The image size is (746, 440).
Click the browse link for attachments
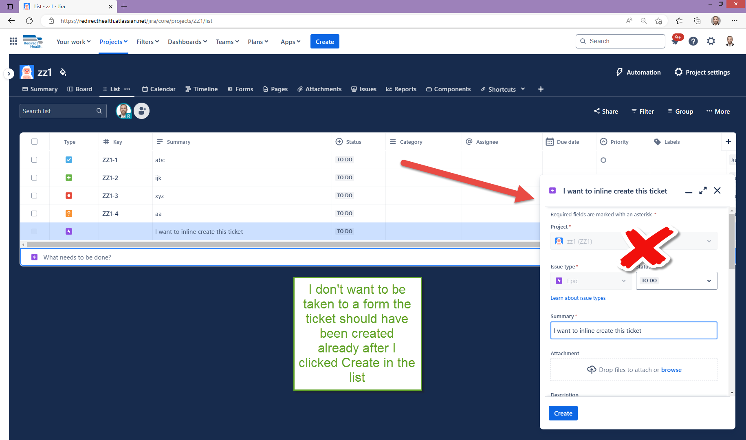(x=671, y=370)
